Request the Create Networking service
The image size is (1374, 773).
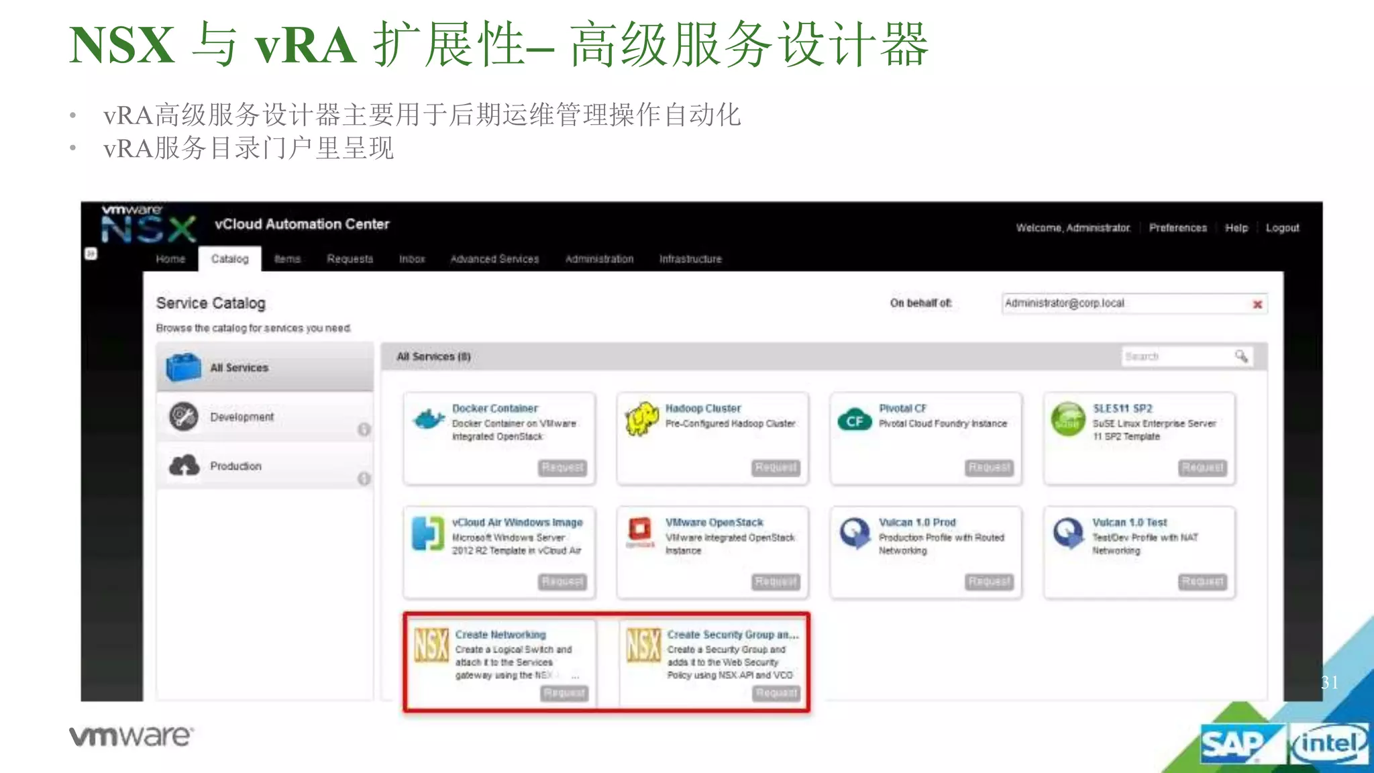[x=564, y=693]
